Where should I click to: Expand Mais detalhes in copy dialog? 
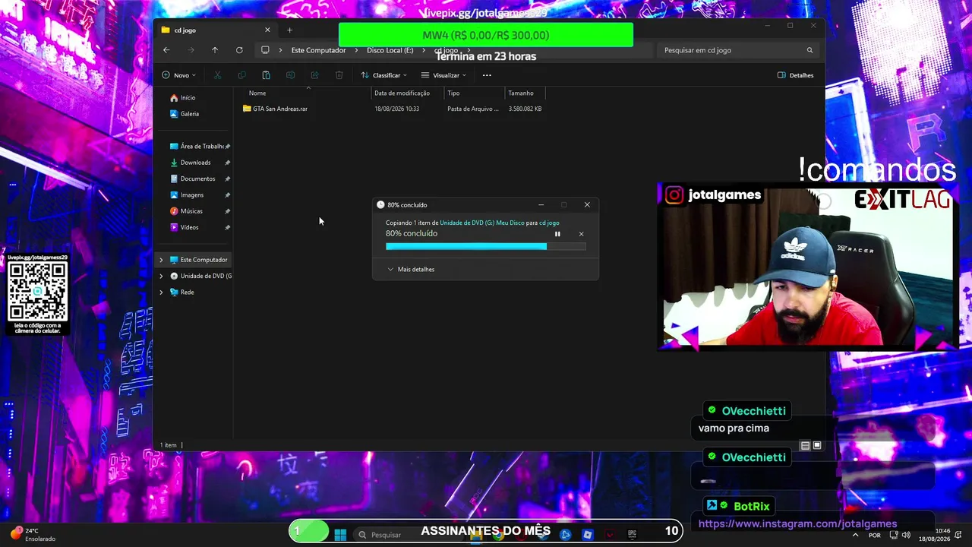(x=411, y=270)
